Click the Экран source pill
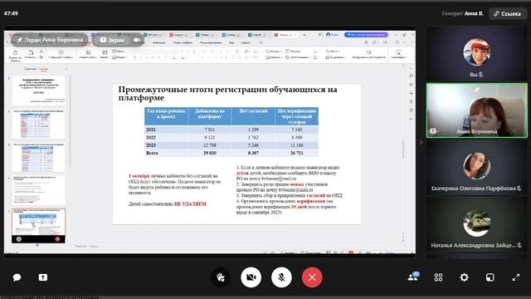 click(x=112, y=40)
